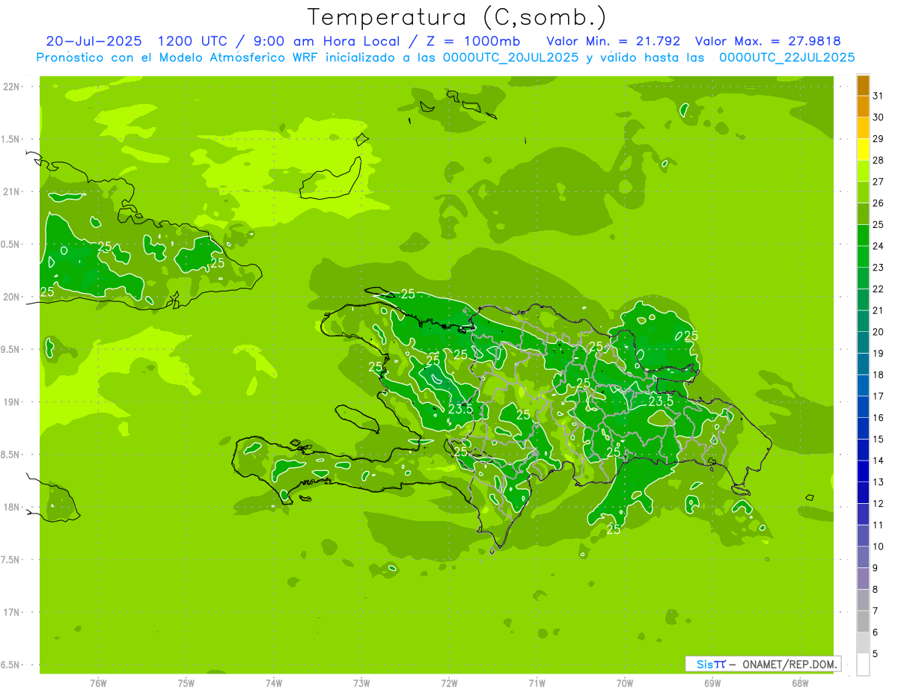Click the 74W longitude axis label
The image size is (898, 693).
274,683
